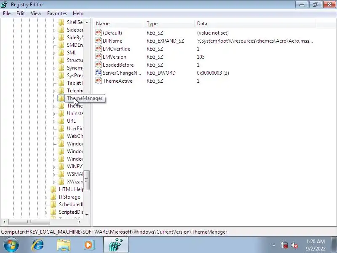Click the SMDEn key folder icon

point(61,45)
